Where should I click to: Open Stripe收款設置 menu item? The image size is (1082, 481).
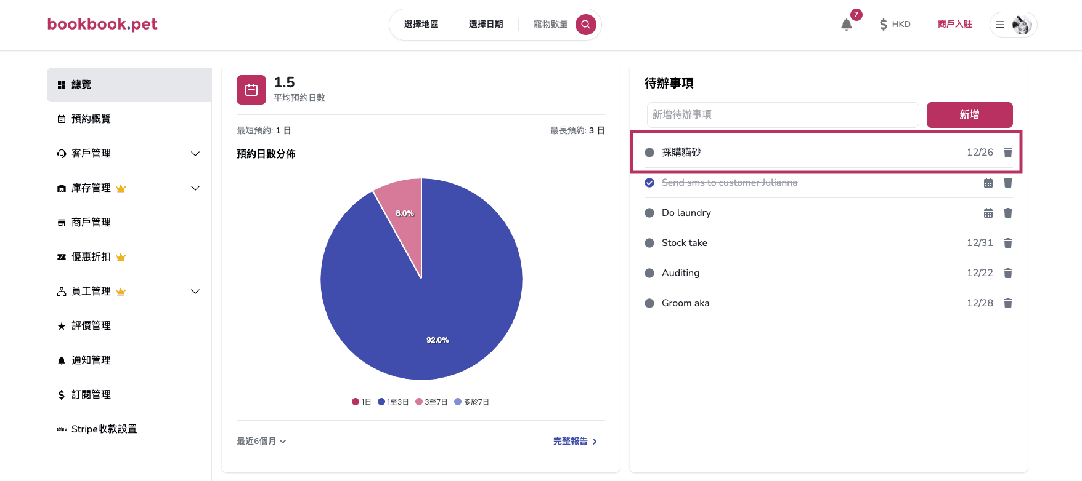(x=129, y=429)
